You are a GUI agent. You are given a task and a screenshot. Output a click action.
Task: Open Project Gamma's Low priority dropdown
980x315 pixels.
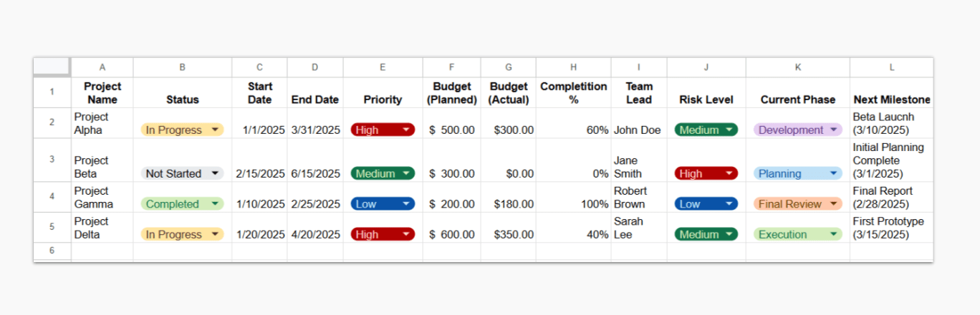[x=383, y=204]
